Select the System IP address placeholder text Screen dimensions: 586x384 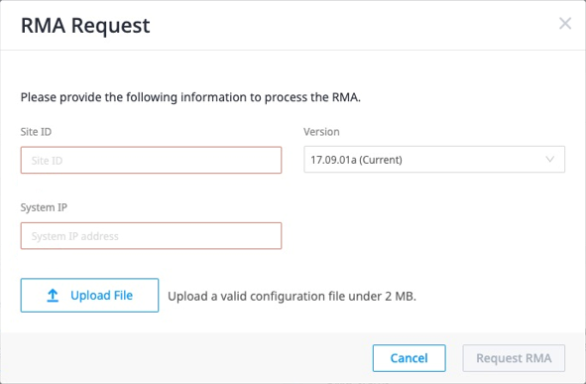[74, 236]
